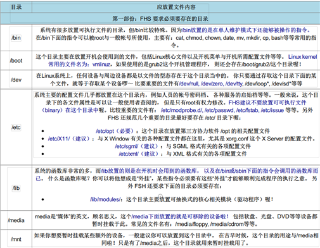Click the 目录 column header
This screenshot has width=320, height=248.
pyautogui.click(x=16, y=7)
